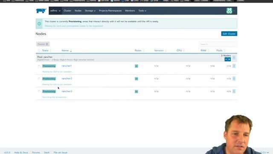Image resolution: width=273 pixels, height=154 pixels.
Task: Click the Provisioning badge for rancher2
Action: point(49,79)
